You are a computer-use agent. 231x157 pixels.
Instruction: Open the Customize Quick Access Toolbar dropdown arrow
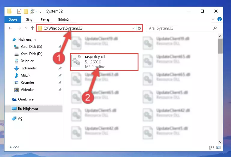point(40,11)
